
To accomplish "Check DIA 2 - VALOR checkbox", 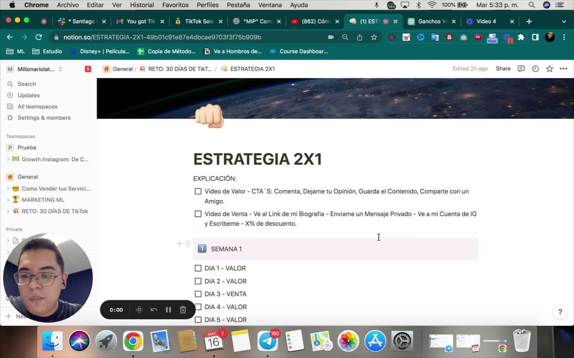I will click(198, 281).
